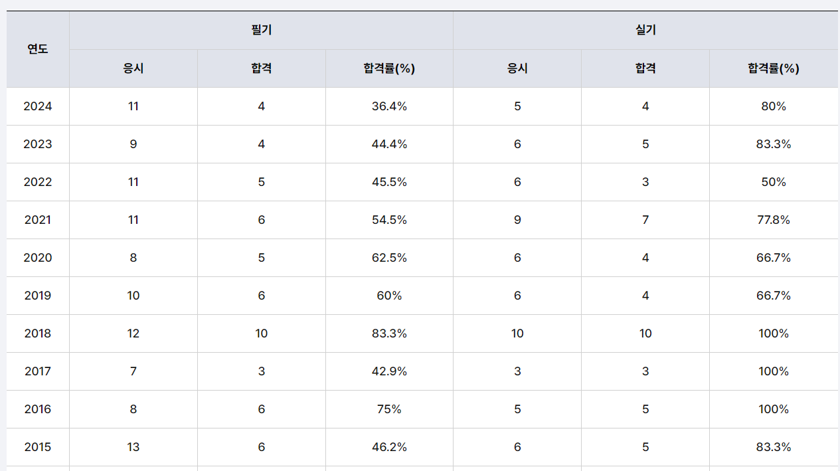Image resolution: width=840 pixels, height=471 pixels.
Task: Select the 62.5% cell in the 2020 row
Action: pos(389,258)
